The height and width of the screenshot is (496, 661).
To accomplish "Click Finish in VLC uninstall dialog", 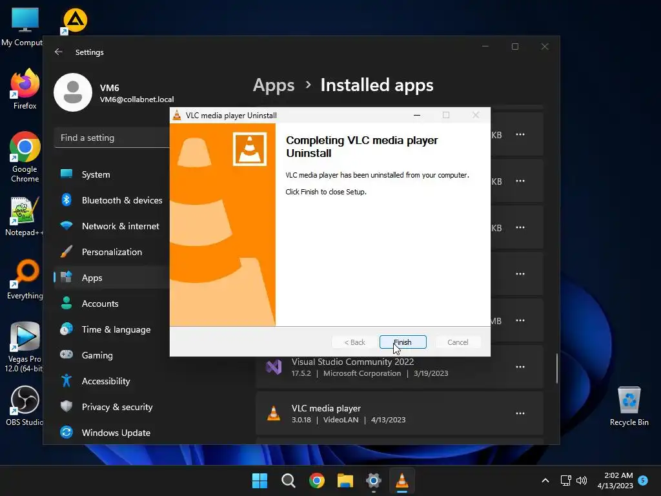I will coord(403,342).
